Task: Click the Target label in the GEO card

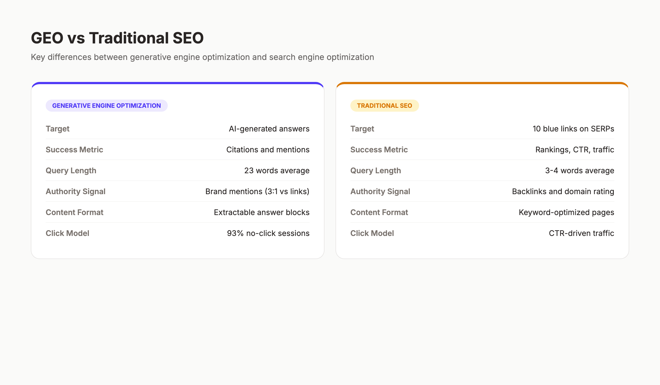Action: [x=57, y=128]
